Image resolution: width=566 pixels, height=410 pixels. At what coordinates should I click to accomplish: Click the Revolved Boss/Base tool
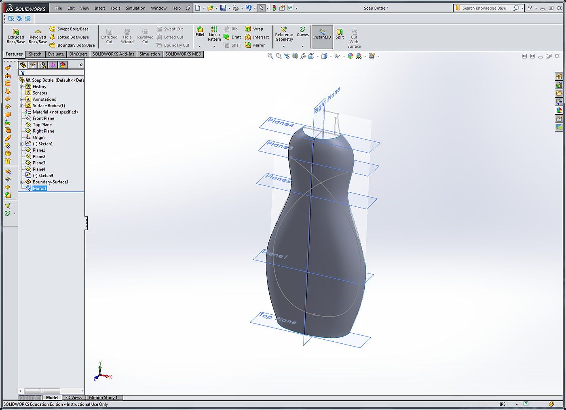pyautogui.click(x=38, y=36)
